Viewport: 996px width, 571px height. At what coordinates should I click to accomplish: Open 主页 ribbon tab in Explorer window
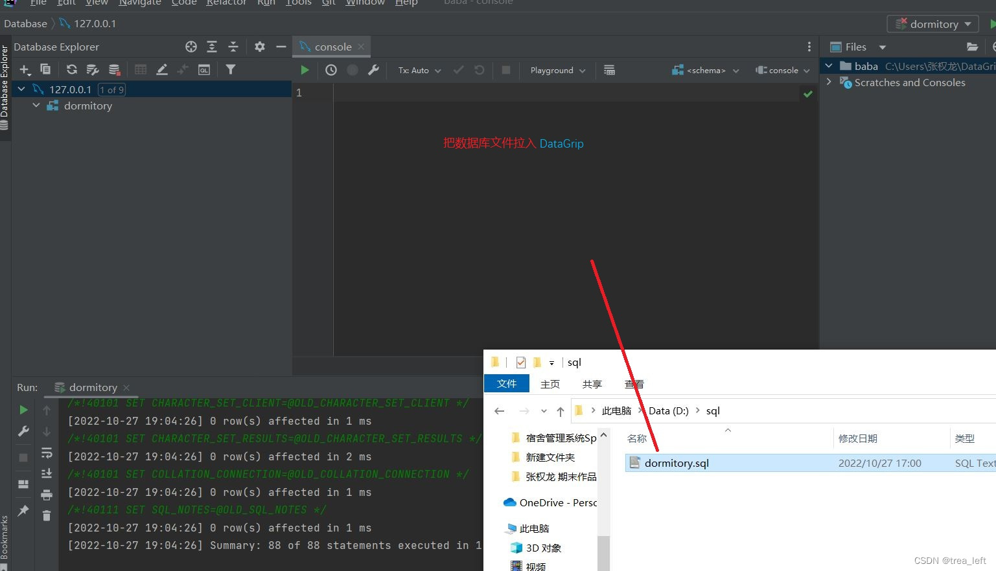click(550, 384)
